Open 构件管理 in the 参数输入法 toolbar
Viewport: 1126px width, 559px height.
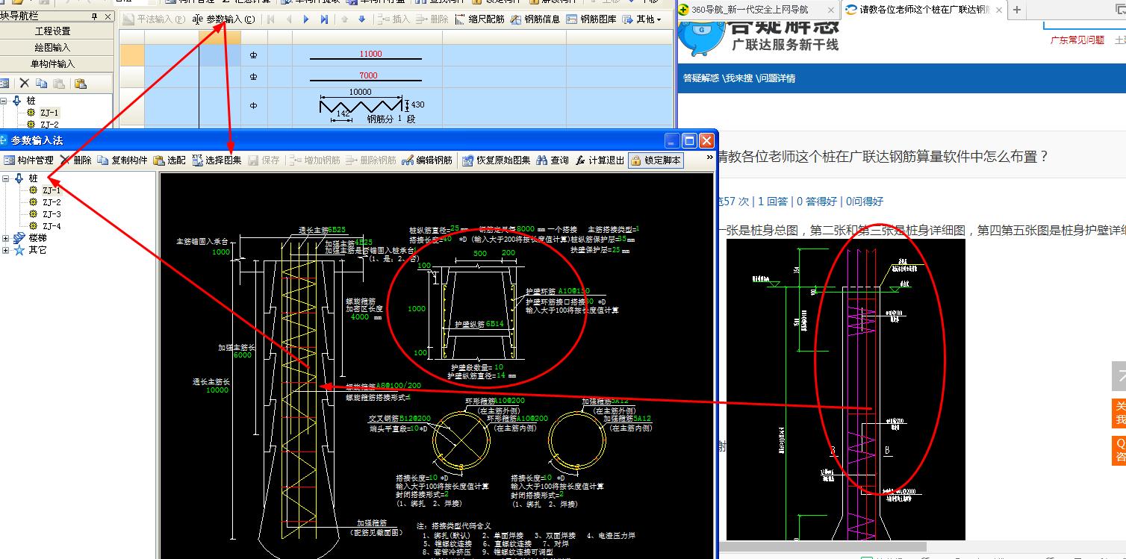pos(28,160)
